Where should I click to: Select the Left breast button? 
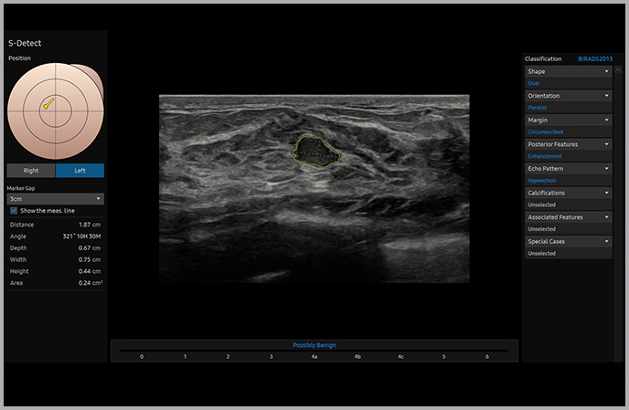tap(80, 170)
